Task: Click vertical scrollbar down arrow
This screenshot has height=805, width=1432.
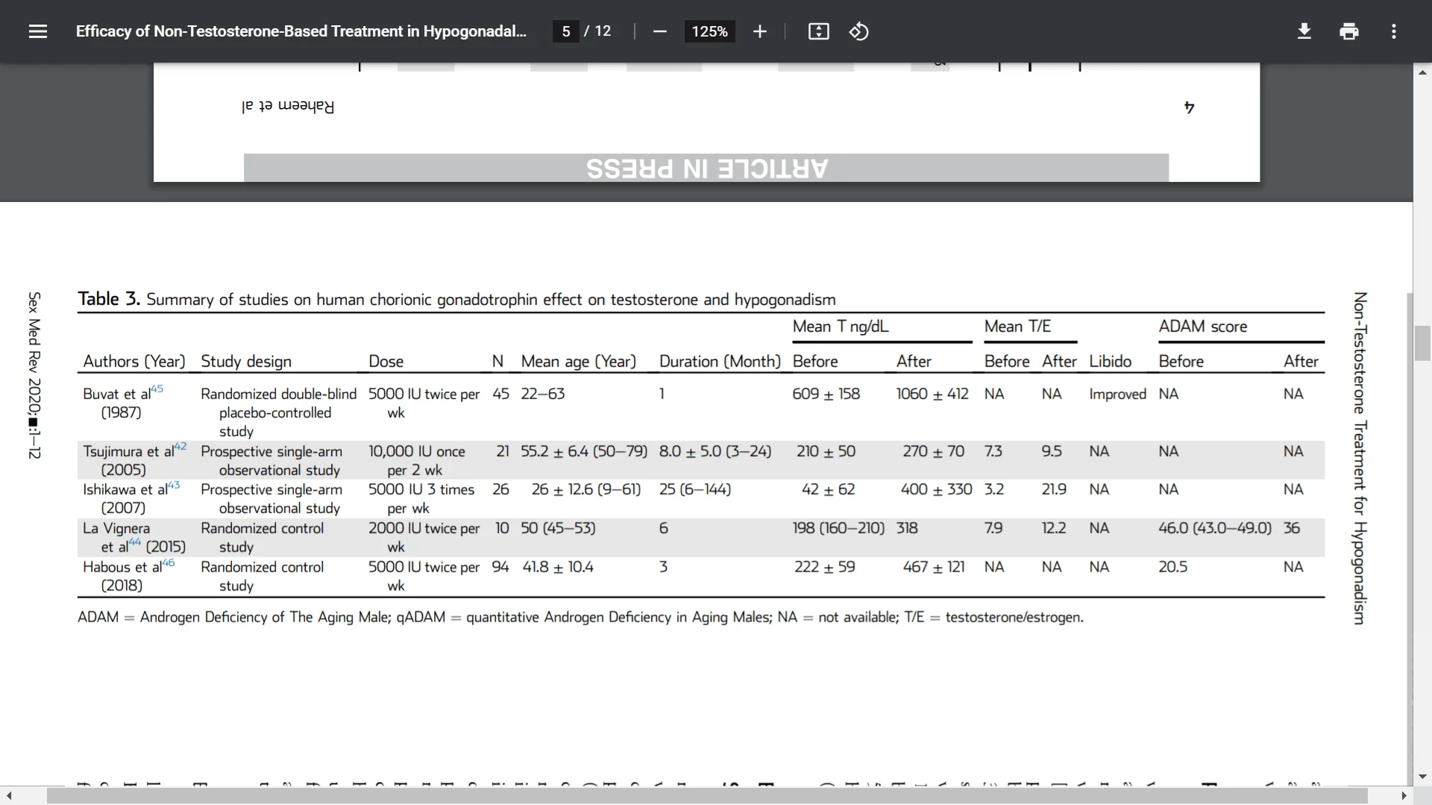Action: pyautogui.click(x=1422, y=777)
